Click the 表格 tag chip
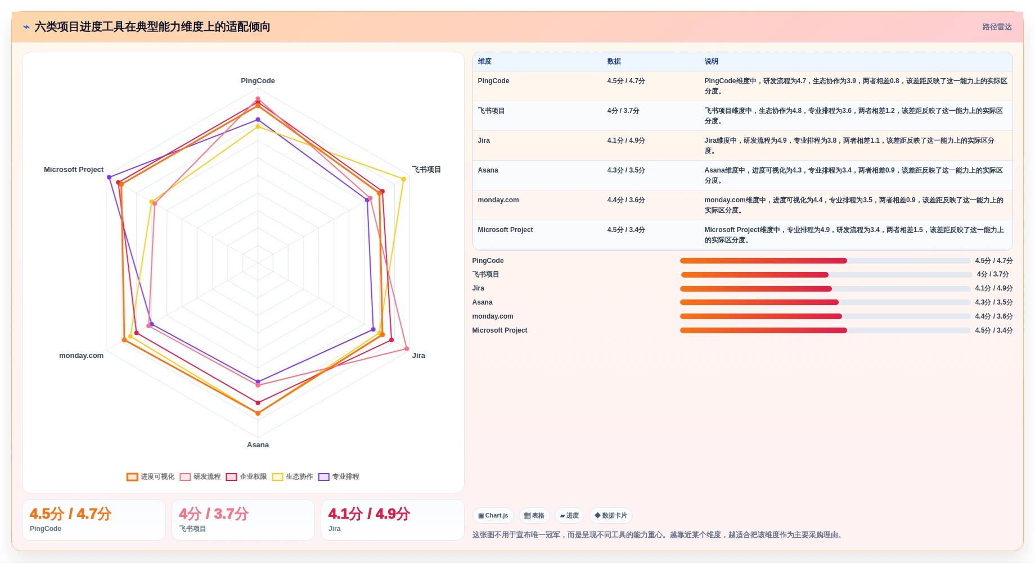Viewport: 1035px width, 563px height. tap(534, 515)
